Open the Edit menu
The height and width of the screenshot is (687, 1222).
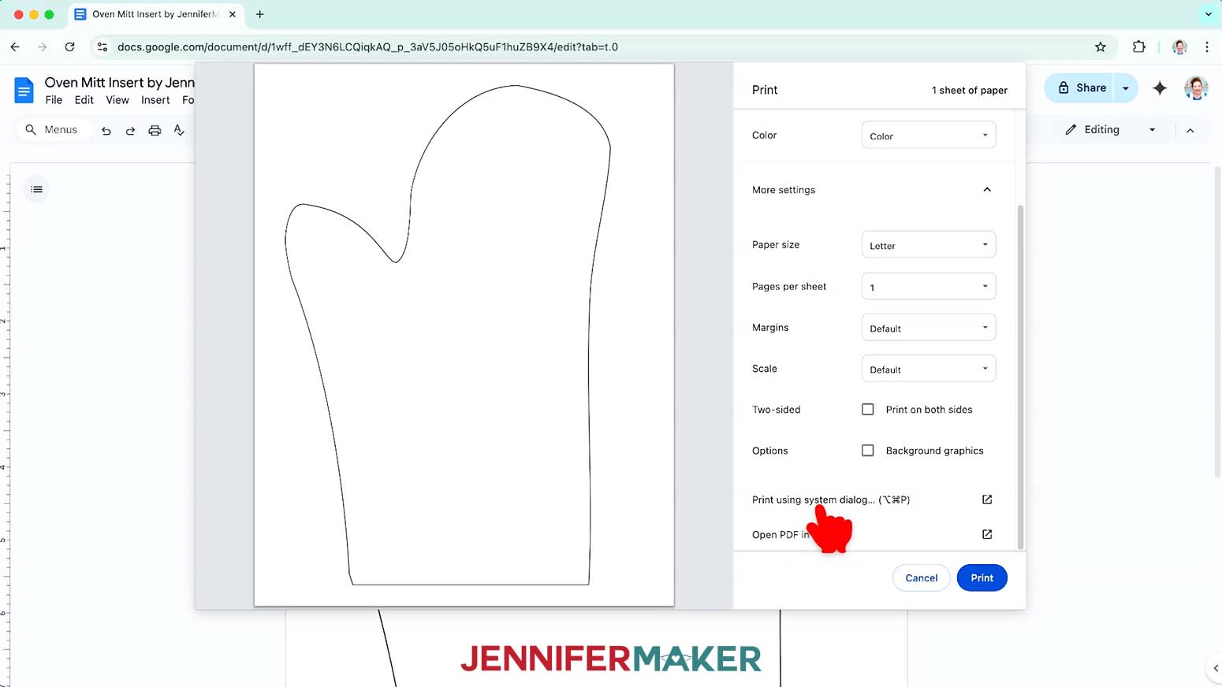pos(84,100)
